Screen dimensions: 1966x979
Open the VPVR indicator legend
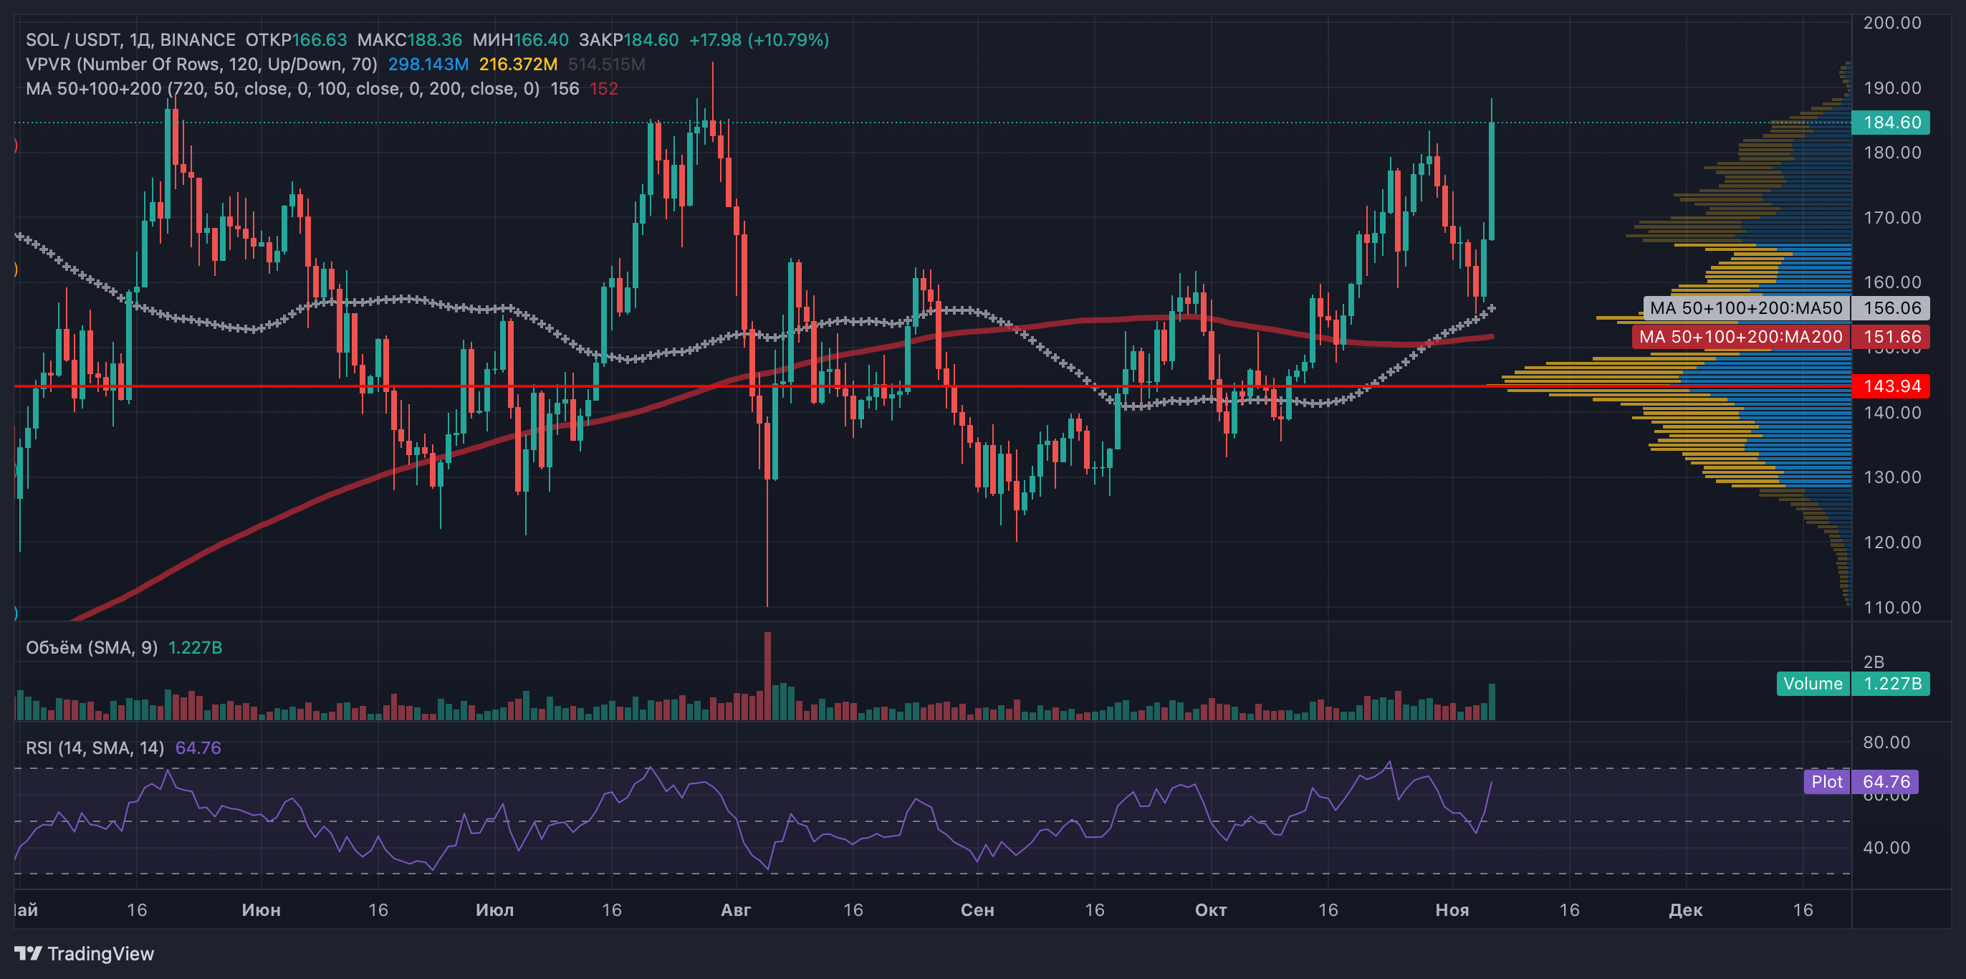201,65
